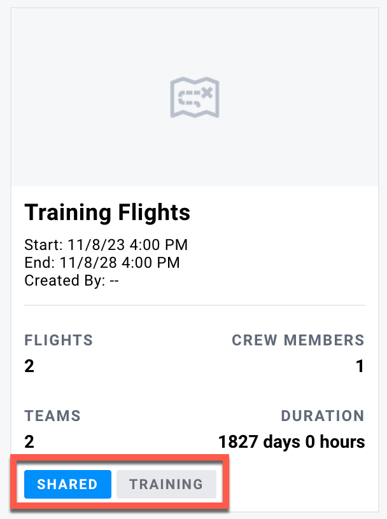Click the TEAMS label
This screenshot has width=387, height=519.
click(53, 416)
